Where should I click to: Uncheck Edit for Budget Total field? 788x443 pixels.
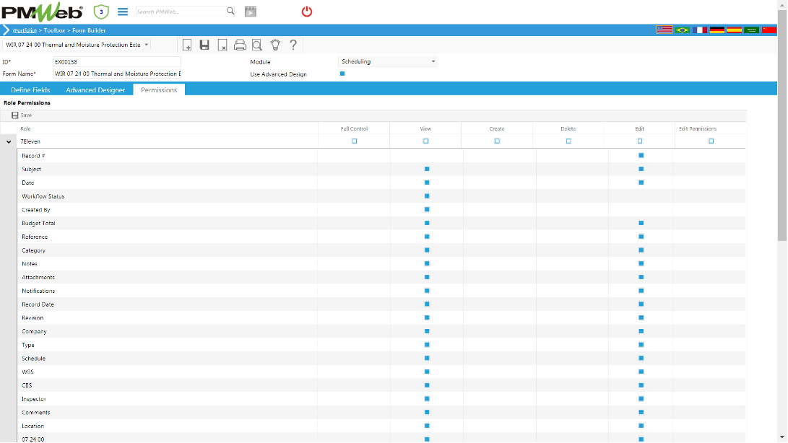click(x=641, y=223)
